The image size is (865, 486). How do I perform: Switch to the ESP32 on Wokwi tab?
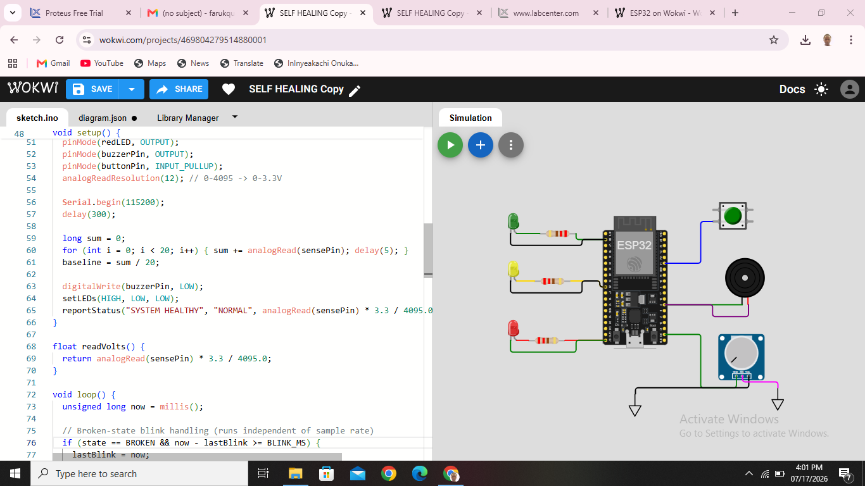[665, 13]
